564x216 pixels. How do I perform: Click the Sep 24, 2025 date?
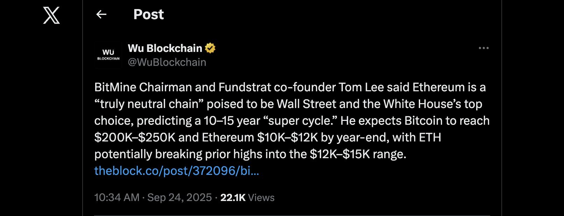click(x=179, y=198)
